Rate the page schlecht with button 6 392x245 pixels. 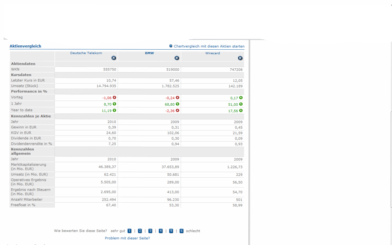[x=182, y=231]
